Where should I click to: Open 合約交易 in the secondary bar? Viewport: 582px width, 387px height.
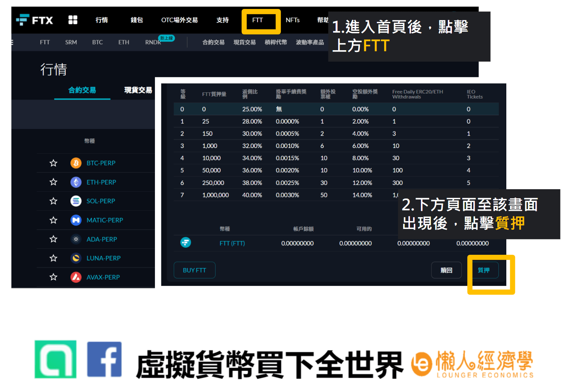click(214, 42)
